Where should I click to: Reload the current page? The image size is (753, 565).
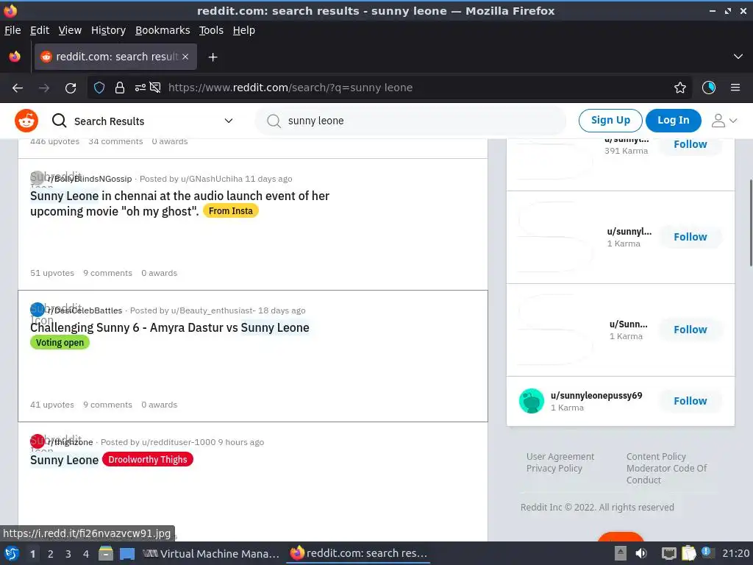(71, 88)
